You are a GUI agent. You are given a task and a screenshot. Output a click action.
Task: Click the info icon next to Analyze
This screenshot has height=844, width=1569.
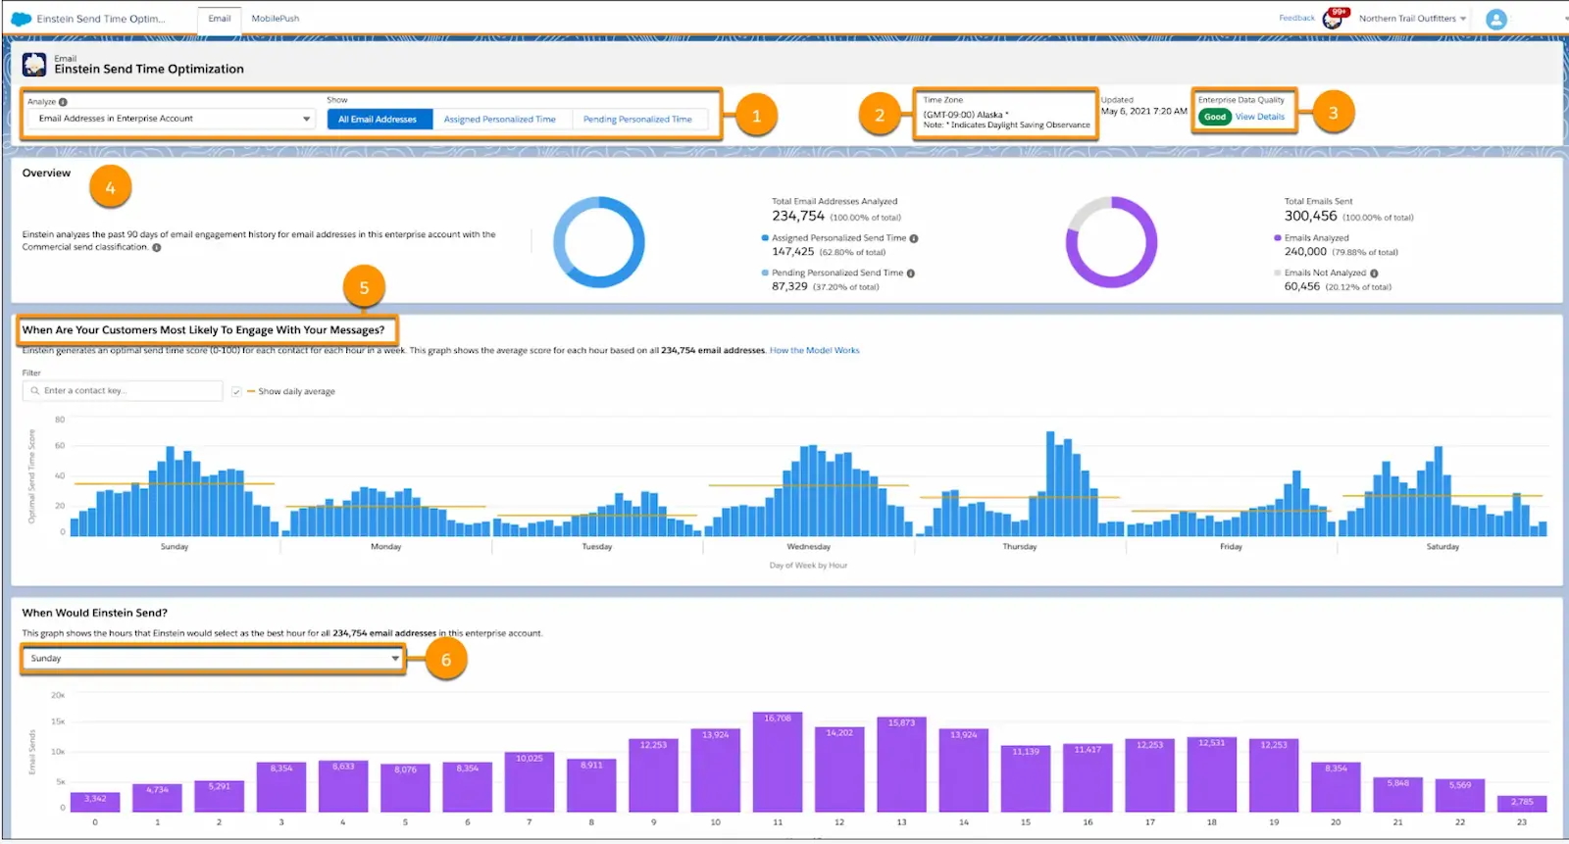point(63,102)
